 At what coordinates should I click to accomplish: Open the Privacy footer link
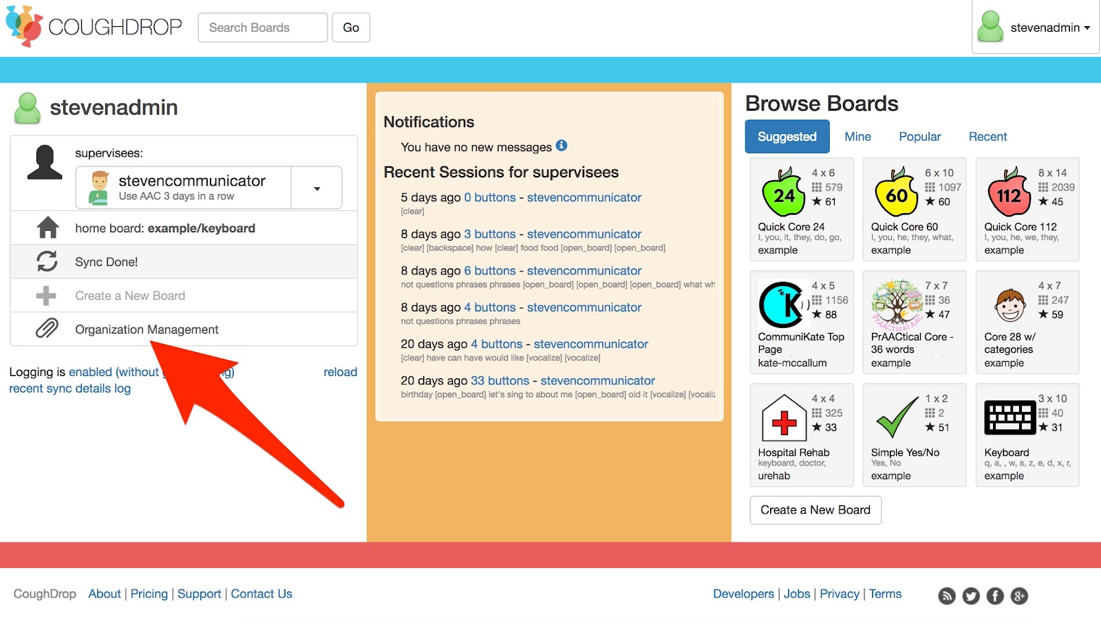point(840,593)
